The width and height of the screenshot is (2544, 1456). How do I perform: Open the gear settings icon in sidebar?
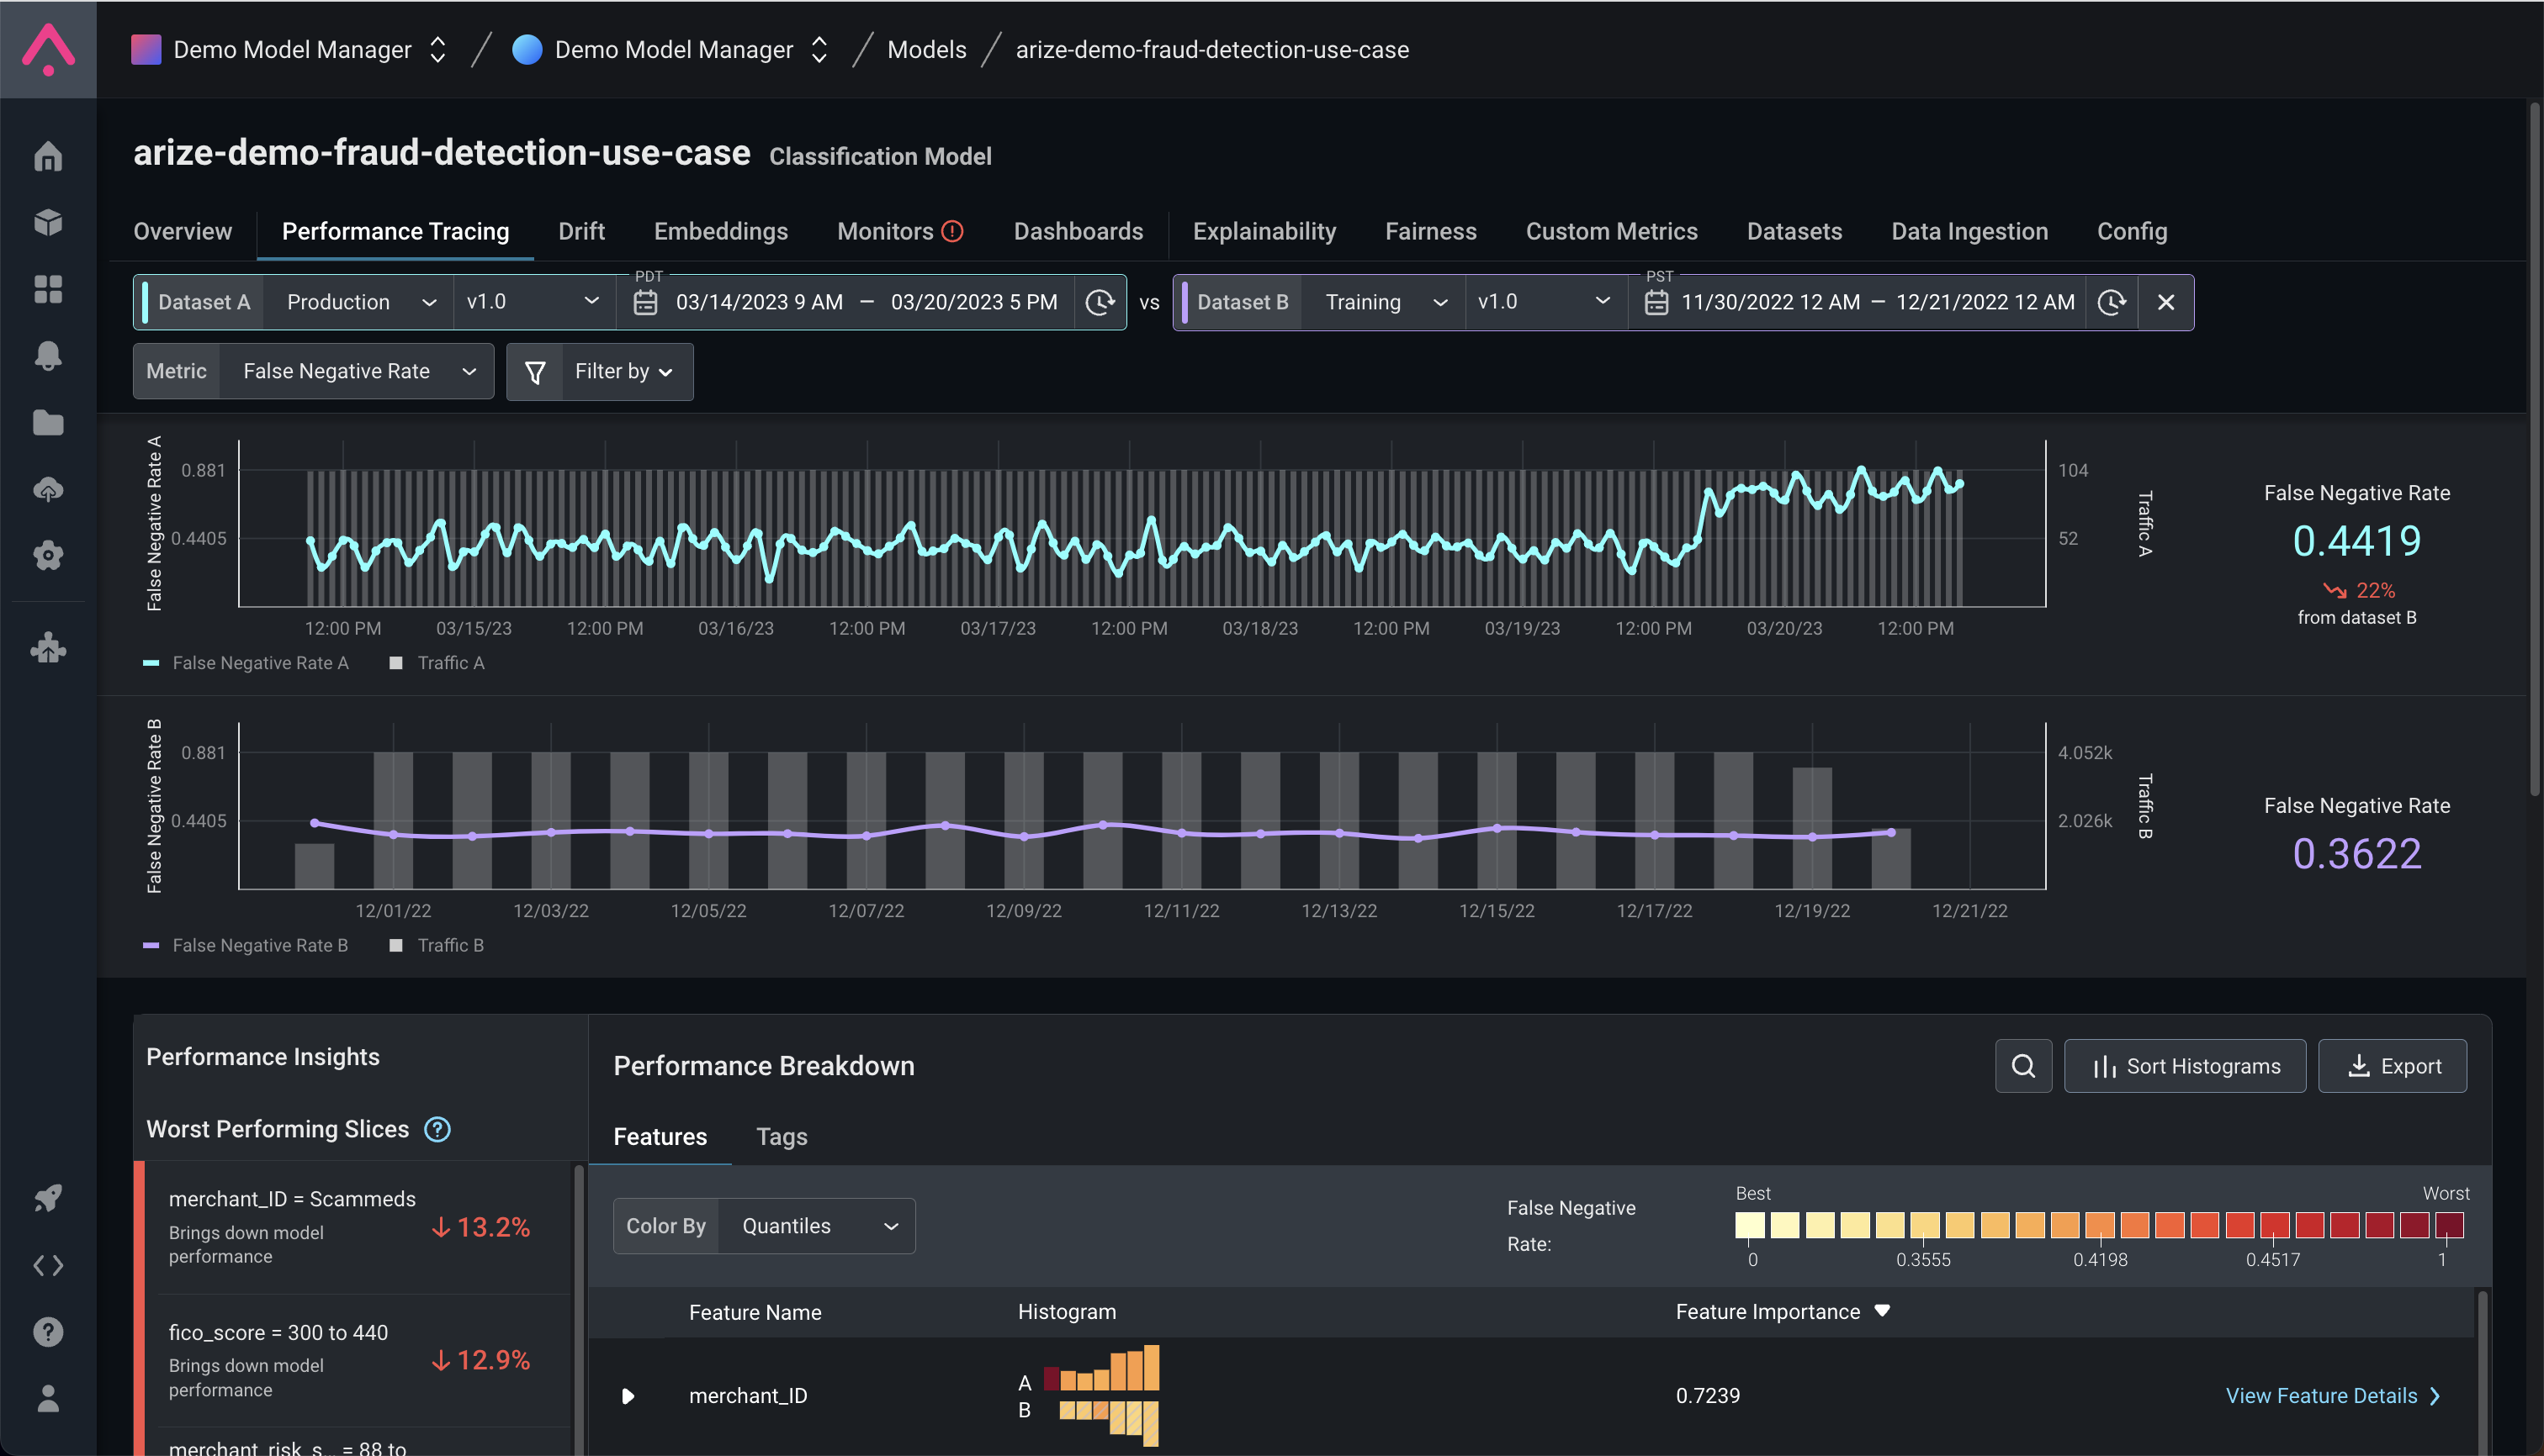coord(48,555)
